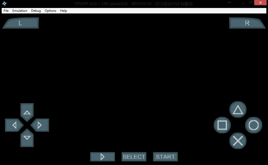Open the File menu
This screenshot has height=165, width=268.
click(6, 11)
